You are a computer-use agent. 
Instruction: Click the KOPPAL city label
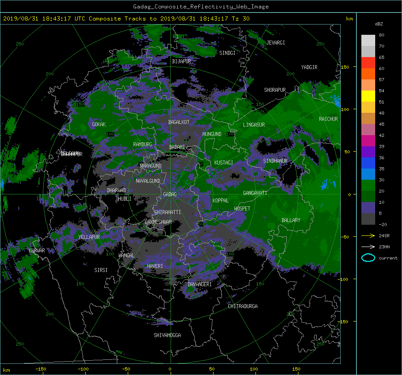coord(221,200)
